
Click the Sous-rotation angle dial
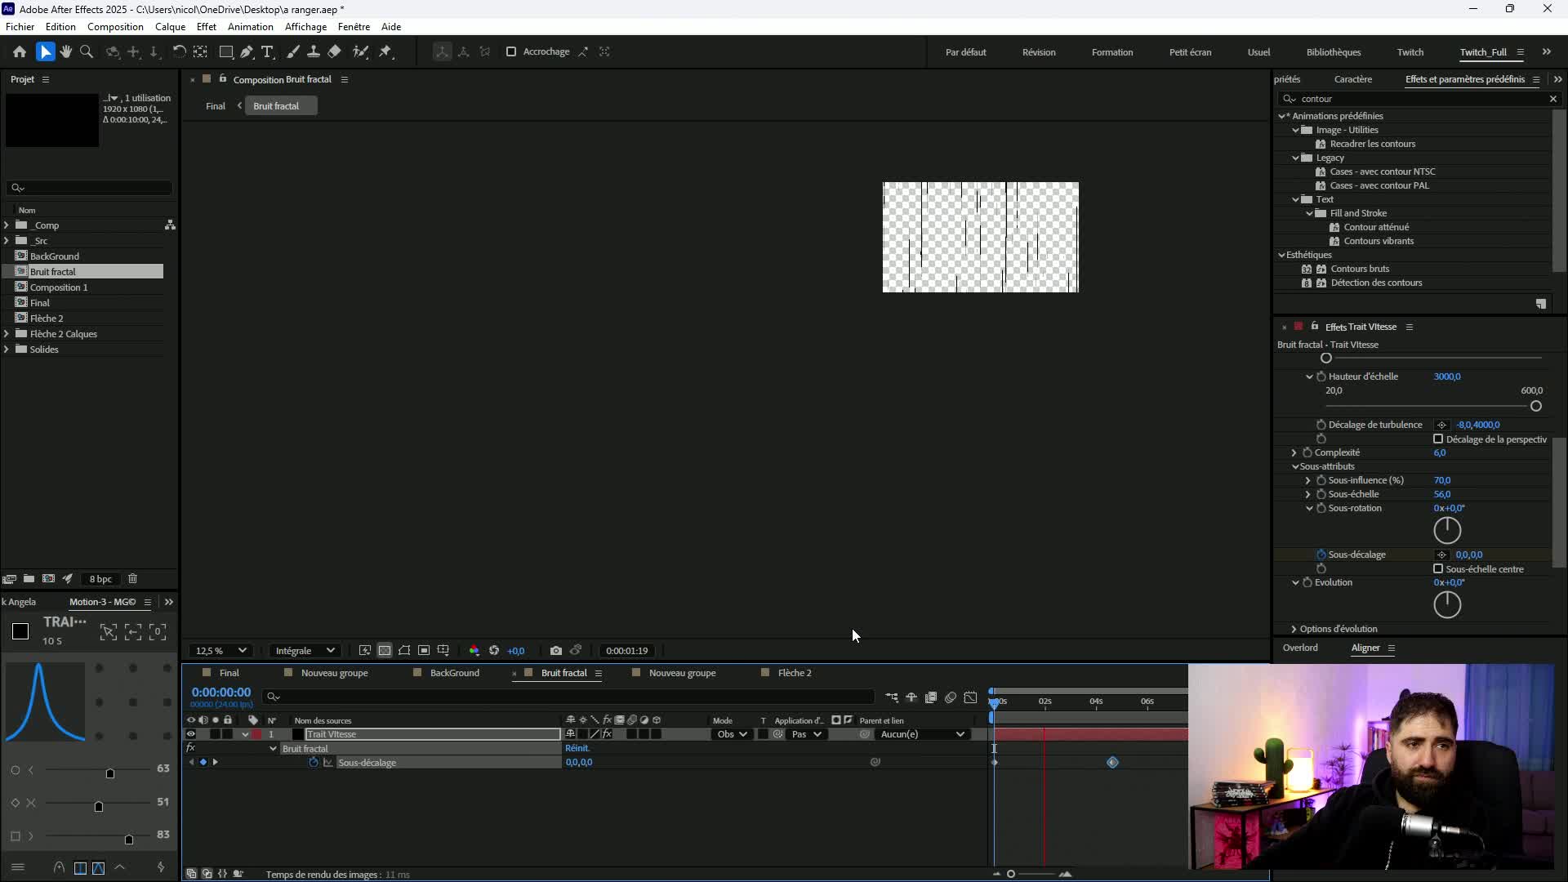(1447, 530)
